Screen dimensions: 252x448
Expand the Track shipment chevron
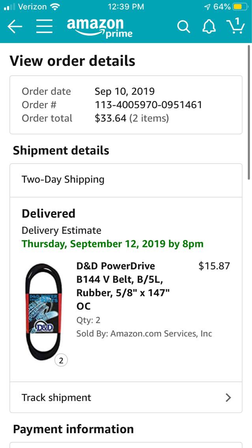[x=228, y=398]
